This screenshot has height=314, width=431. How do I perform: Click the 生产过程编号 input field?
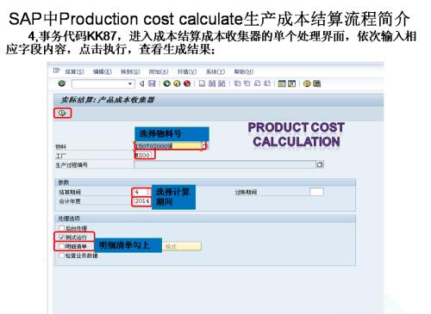point(225,164)
